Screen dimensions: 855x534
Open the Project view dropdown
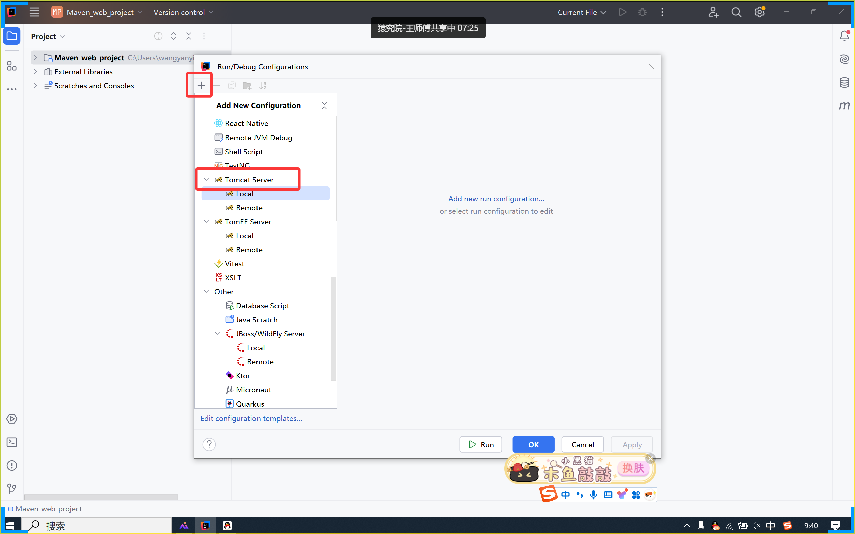point(48,36)
